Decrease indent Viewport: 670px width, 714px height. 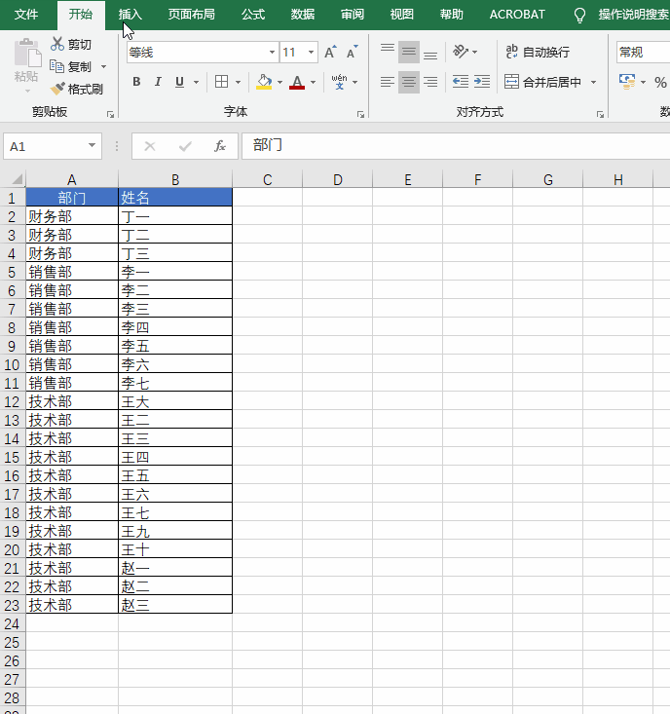coord(461,82)
